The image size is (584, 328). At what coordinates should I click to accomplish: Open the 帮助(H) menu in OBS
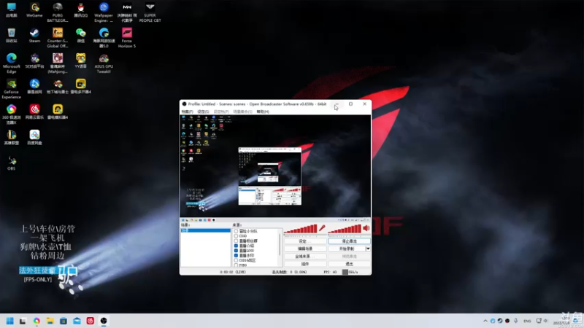coord(263,112)
